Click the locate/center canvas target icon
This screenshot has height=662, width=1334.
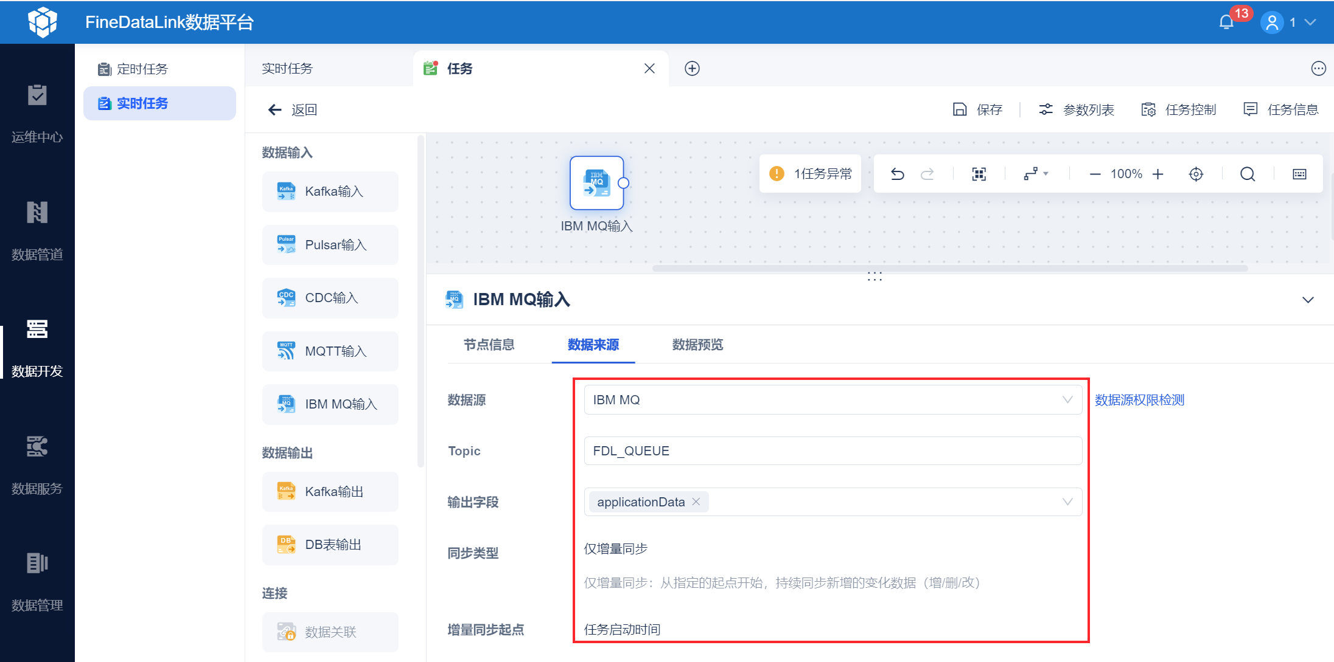pos(1196,174)
